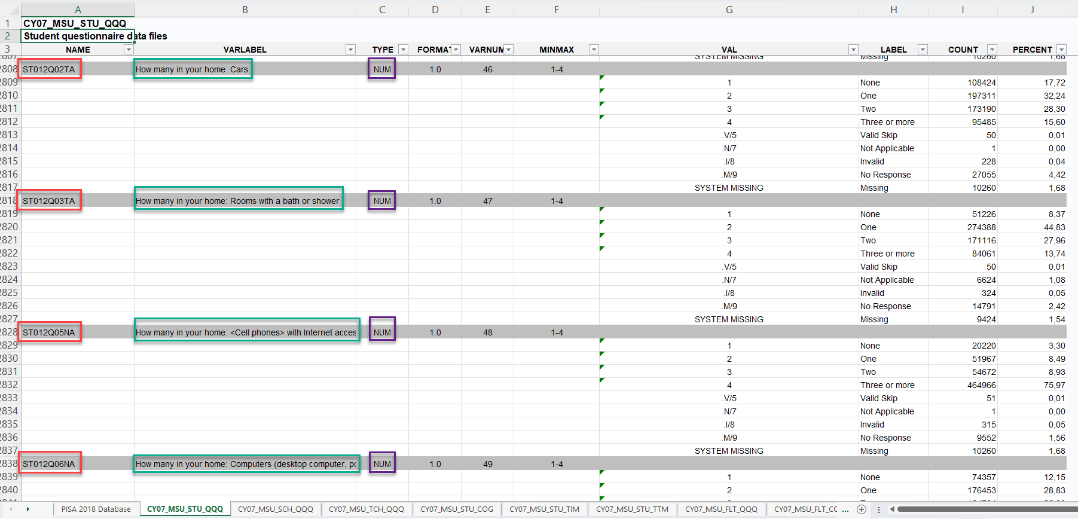
Task: Click the horizontal scrollbar left arrow
Action: [x=892, y=509]
